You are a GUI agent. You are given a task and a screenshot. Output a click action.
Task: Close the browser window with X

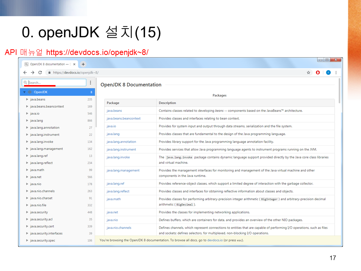point(336,60)
